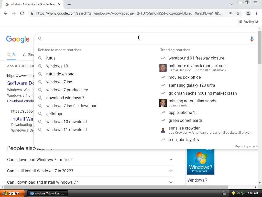Click the security shield tray icon
Viewport: 262px width, 197px height.
(234, 193)
